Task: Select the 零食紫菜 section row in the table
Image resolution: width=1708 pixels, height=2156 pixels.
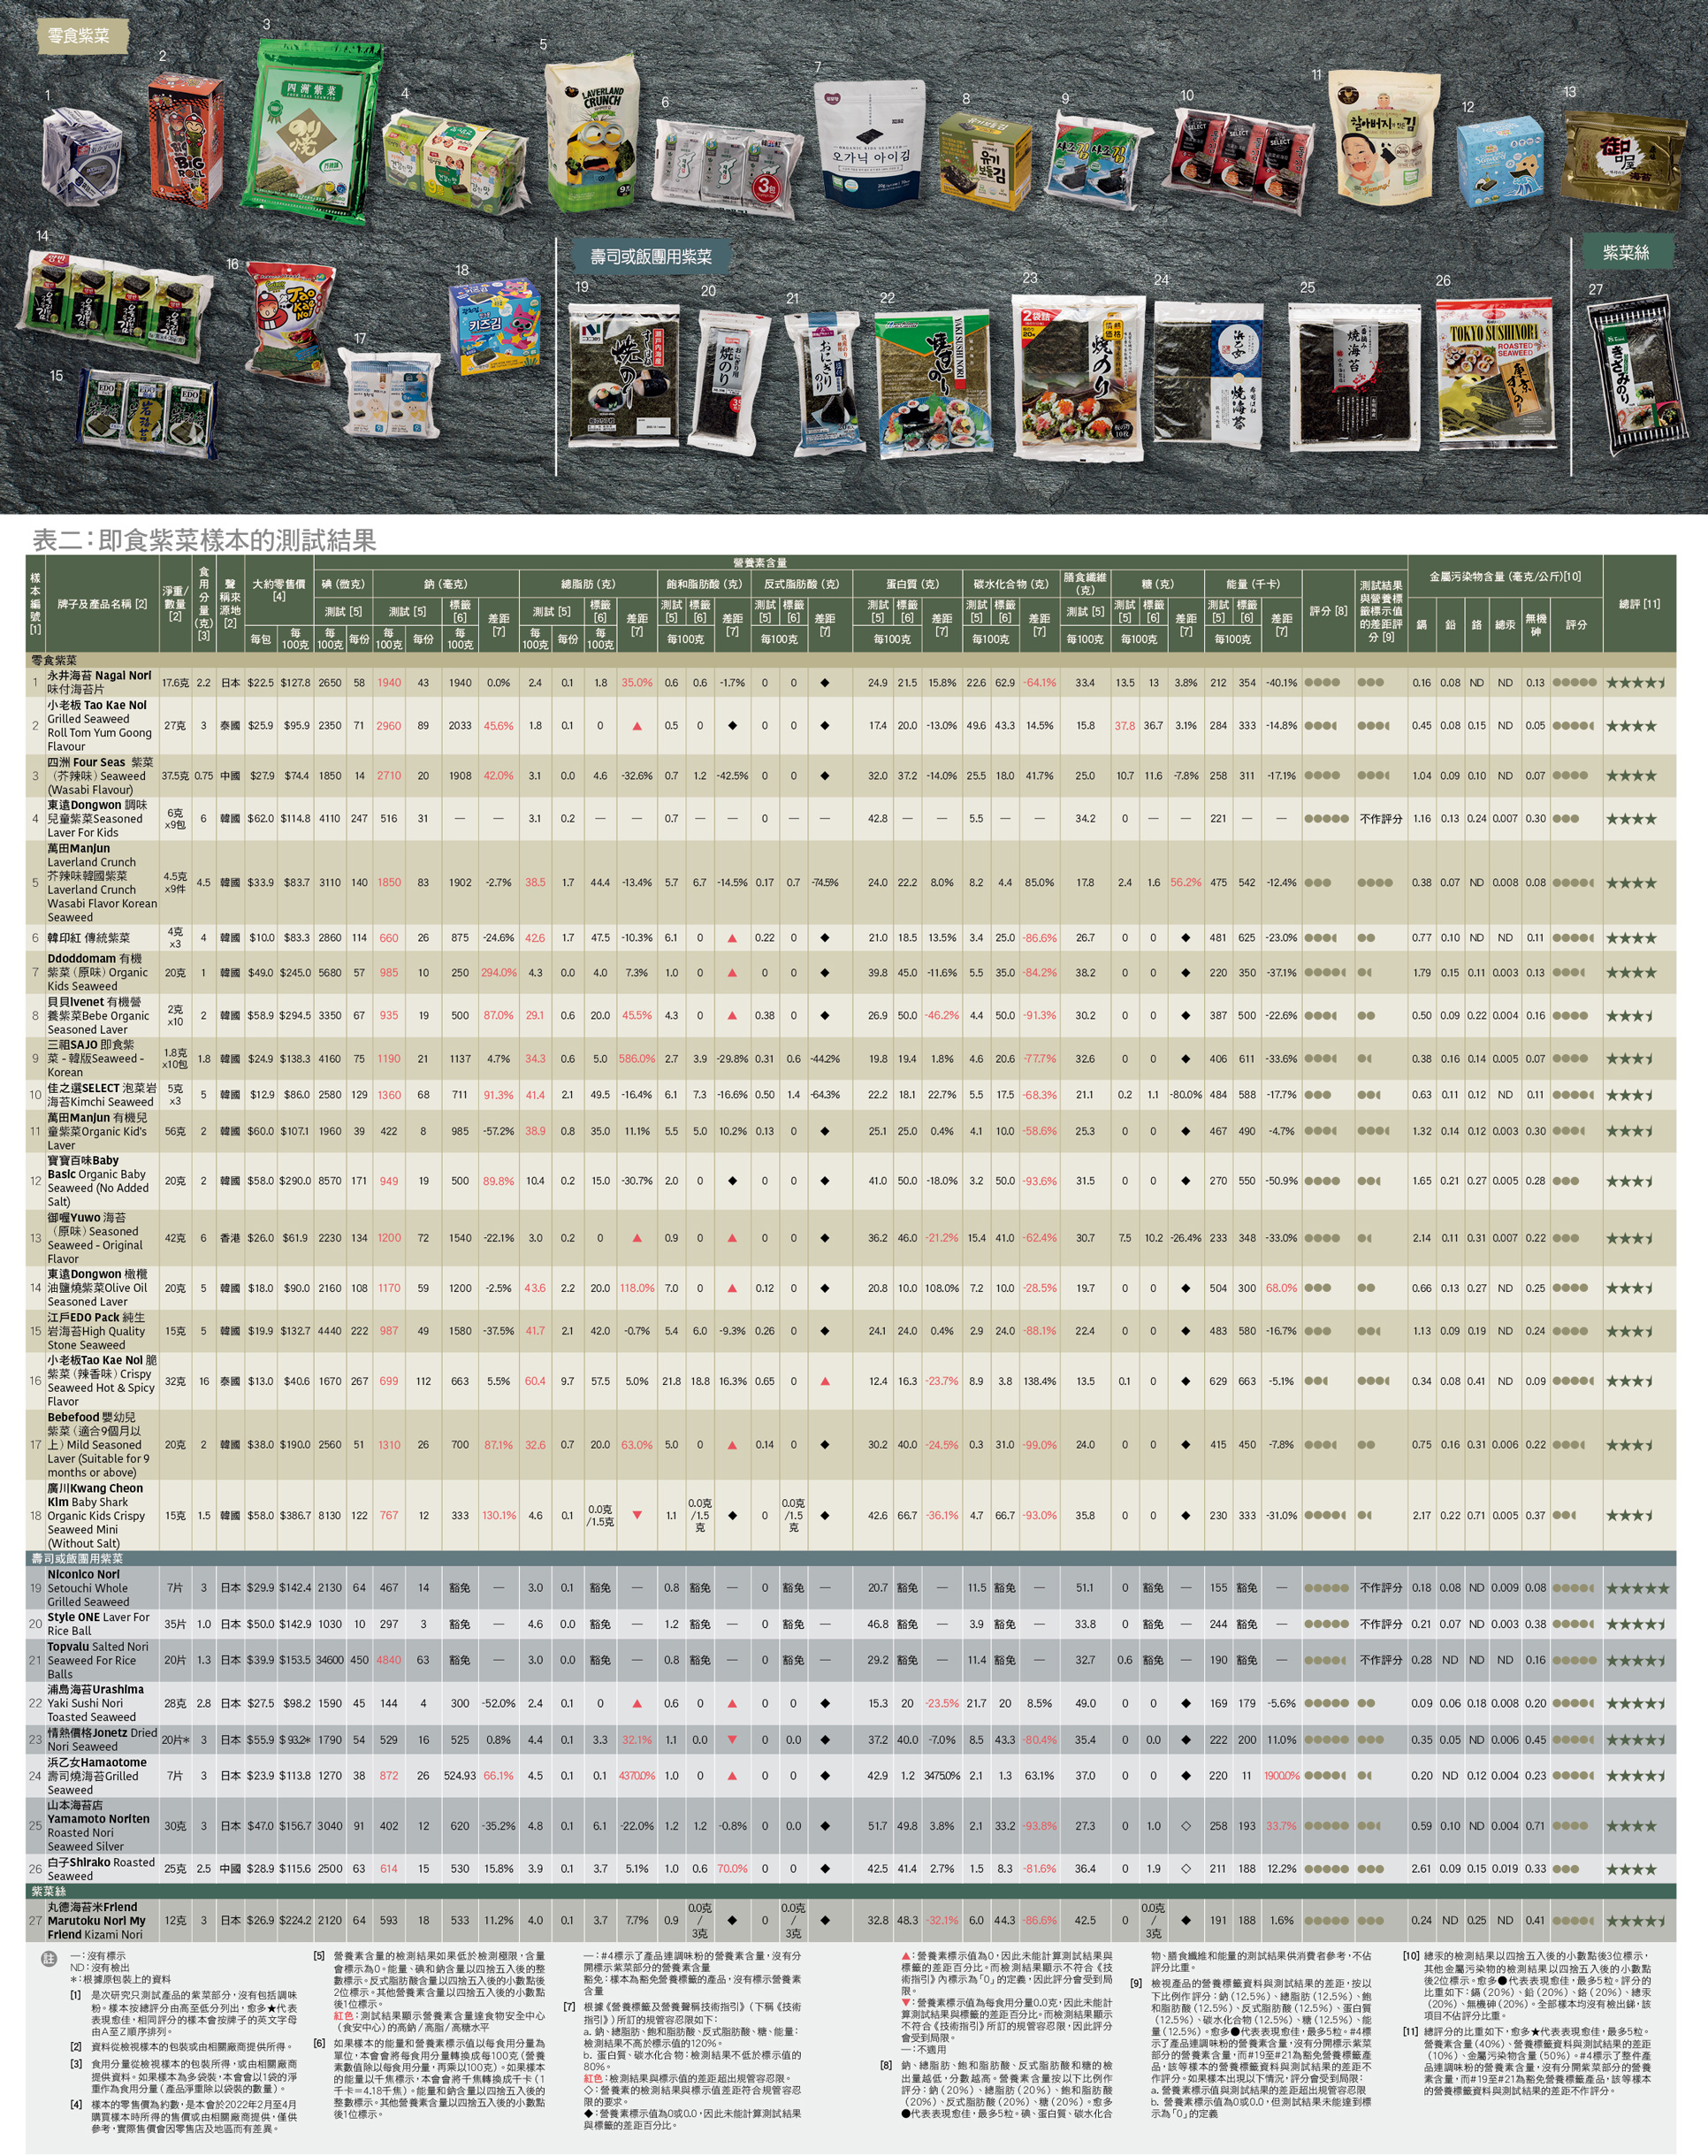Action: coord(850,661)
